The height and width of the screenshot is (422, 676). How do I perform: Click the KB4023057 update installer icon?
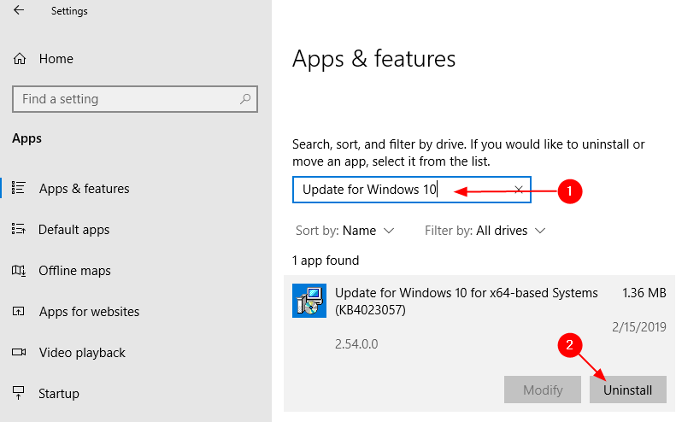[x=309, y=301]
